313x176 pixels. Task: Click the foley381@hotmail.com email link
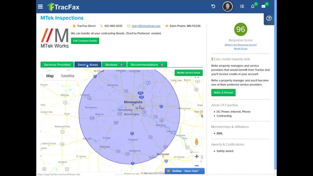[146, 26]
